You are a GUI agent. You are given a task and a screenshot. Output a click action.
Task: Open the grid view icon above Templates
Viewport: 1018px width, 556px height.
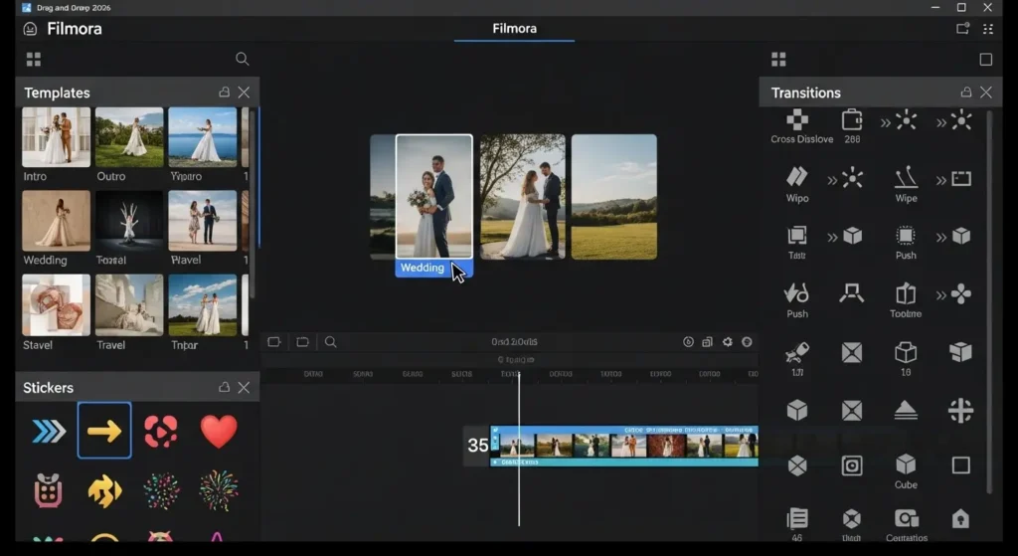(x=34, y=59)
